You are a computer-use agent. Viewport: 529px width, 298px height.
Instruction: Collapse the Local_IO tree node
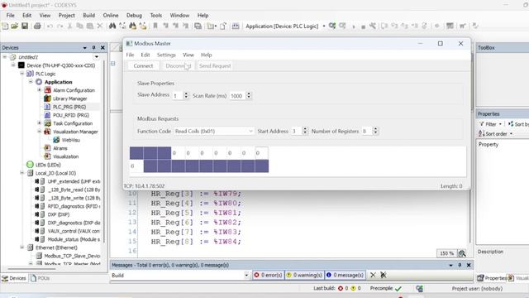coord(21,173)
